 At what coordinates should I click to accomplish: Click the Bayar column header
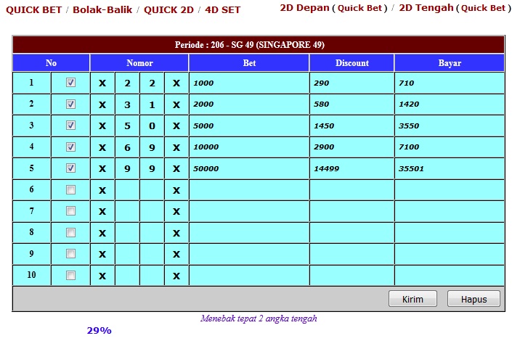tap(450, 63)
